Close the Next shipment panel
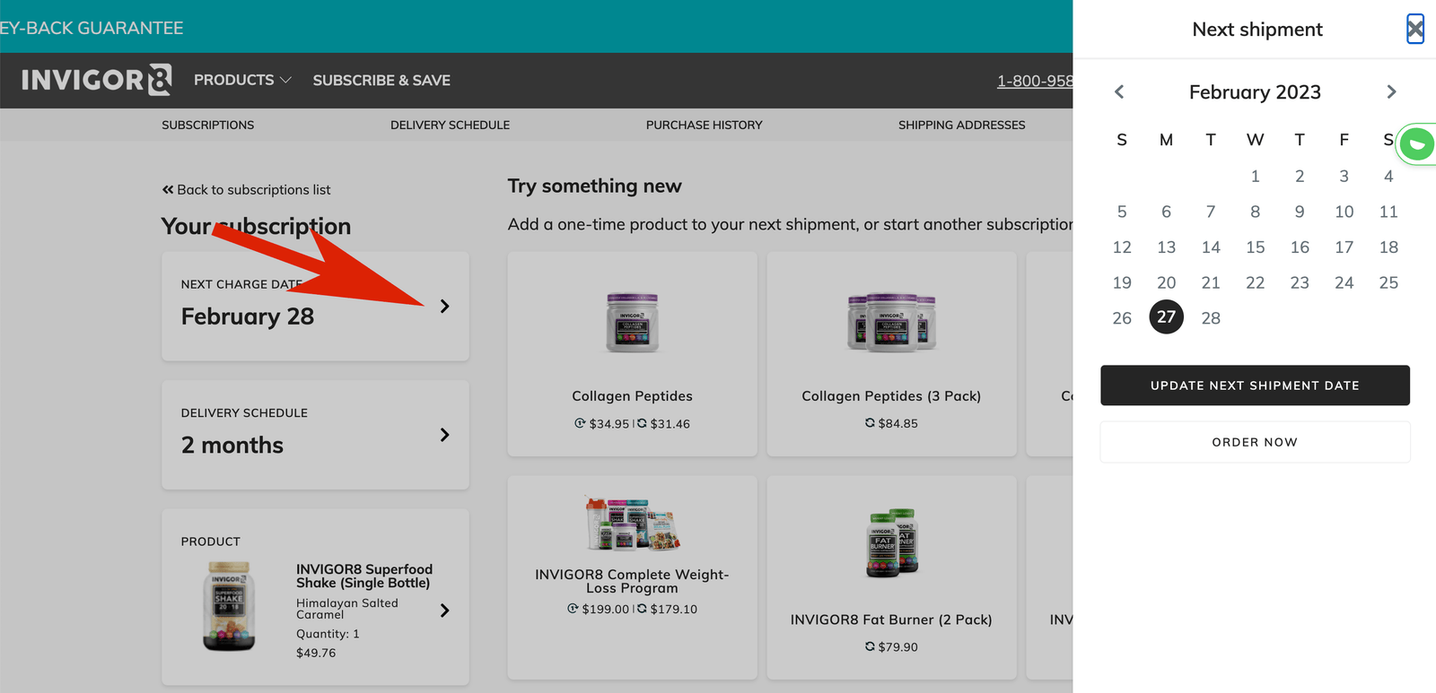 click(x=1414, y=30)
